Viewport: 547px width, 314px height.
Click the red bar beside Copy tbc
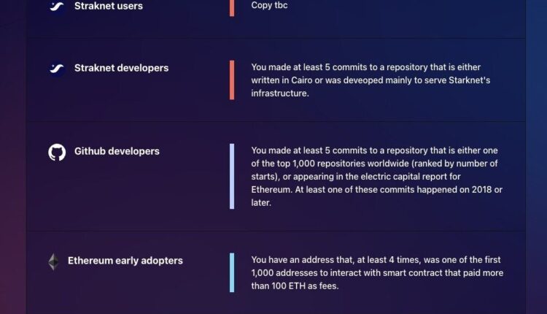click(x=232, y=7)
